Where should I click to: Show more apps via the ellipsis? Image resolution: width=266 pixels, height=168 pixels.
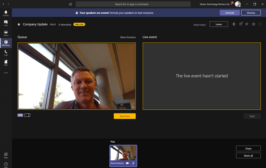point(6,73)
